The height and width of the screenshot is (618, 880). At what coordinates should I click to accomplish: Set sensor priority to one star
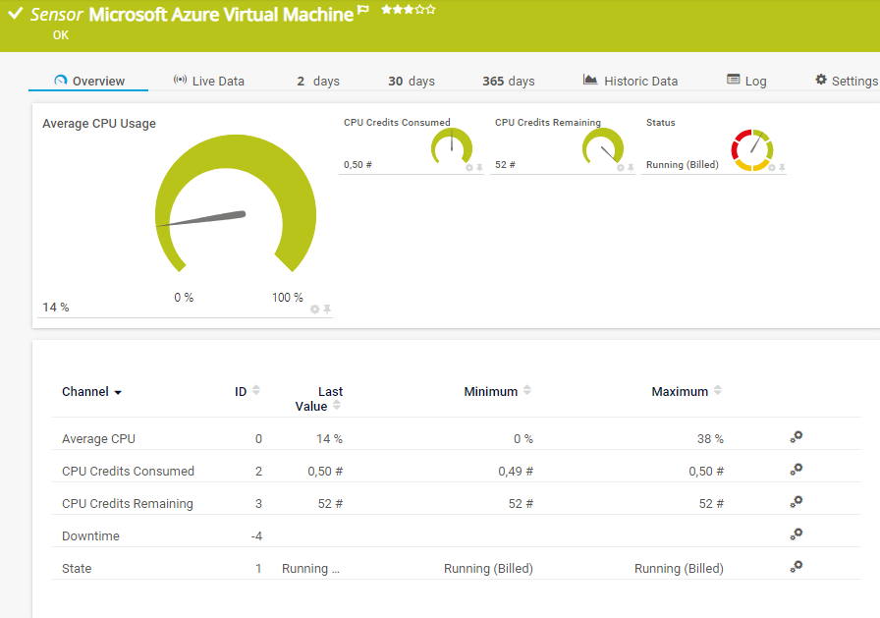386,9
